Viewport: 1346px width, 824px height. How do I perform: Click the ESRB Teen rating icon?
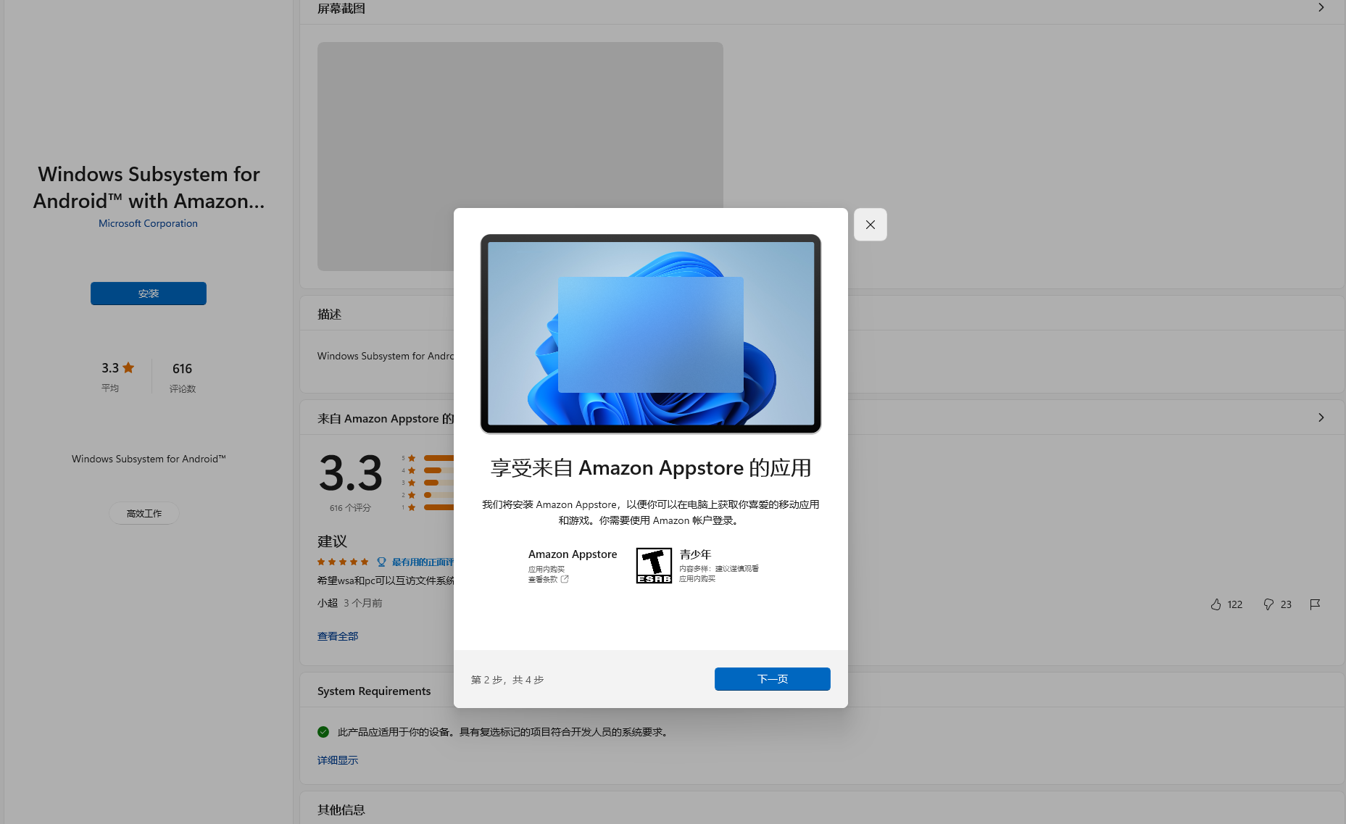654,565
